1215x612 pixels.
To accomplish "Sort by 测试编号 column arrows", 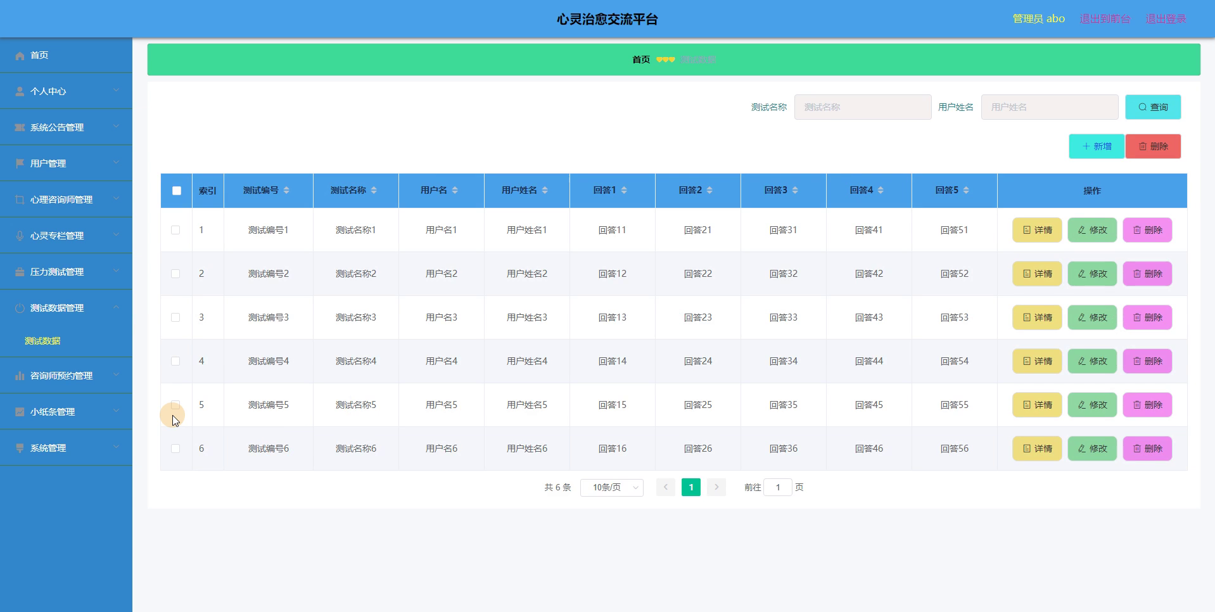I will click(286, 191).
